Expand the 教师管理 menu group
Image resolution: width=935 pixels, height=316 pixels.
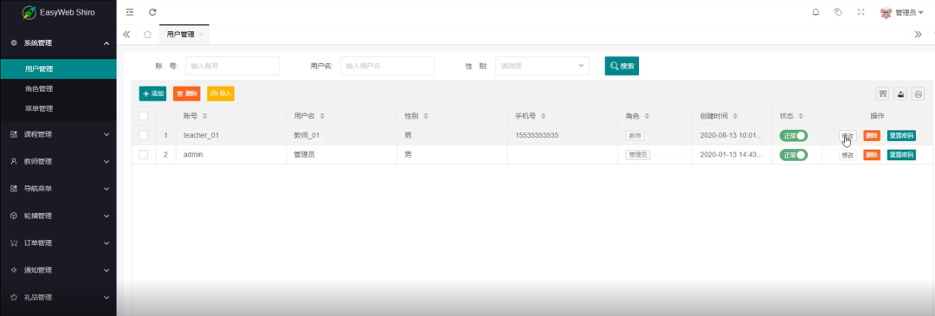(x=58, y=162)
